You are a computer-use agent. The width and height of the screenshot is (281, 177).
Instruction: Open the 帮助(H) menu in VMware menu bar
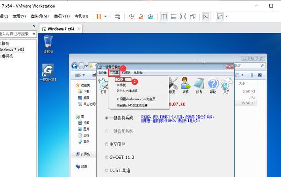[81, 16]
